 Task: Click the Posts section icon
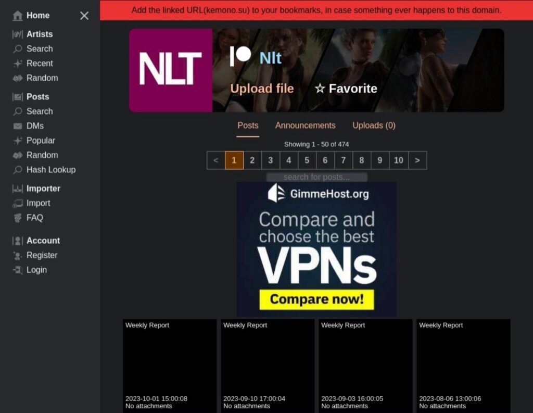tap(17, 97)
